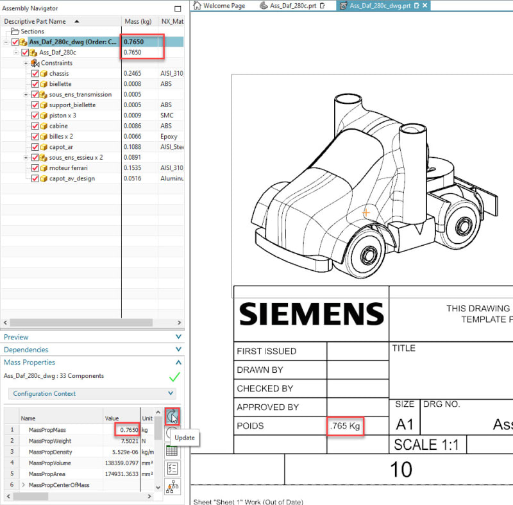Click the NX_Mat column header

(x=171, y=21)
